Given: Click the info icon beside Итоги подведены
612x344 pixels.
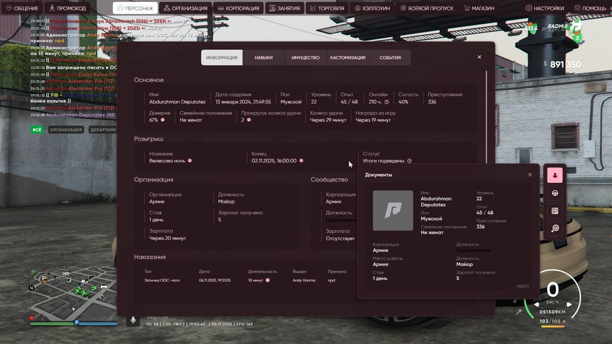Looking at the screenshot, I should pyautogui.click(x=409, y=161).
